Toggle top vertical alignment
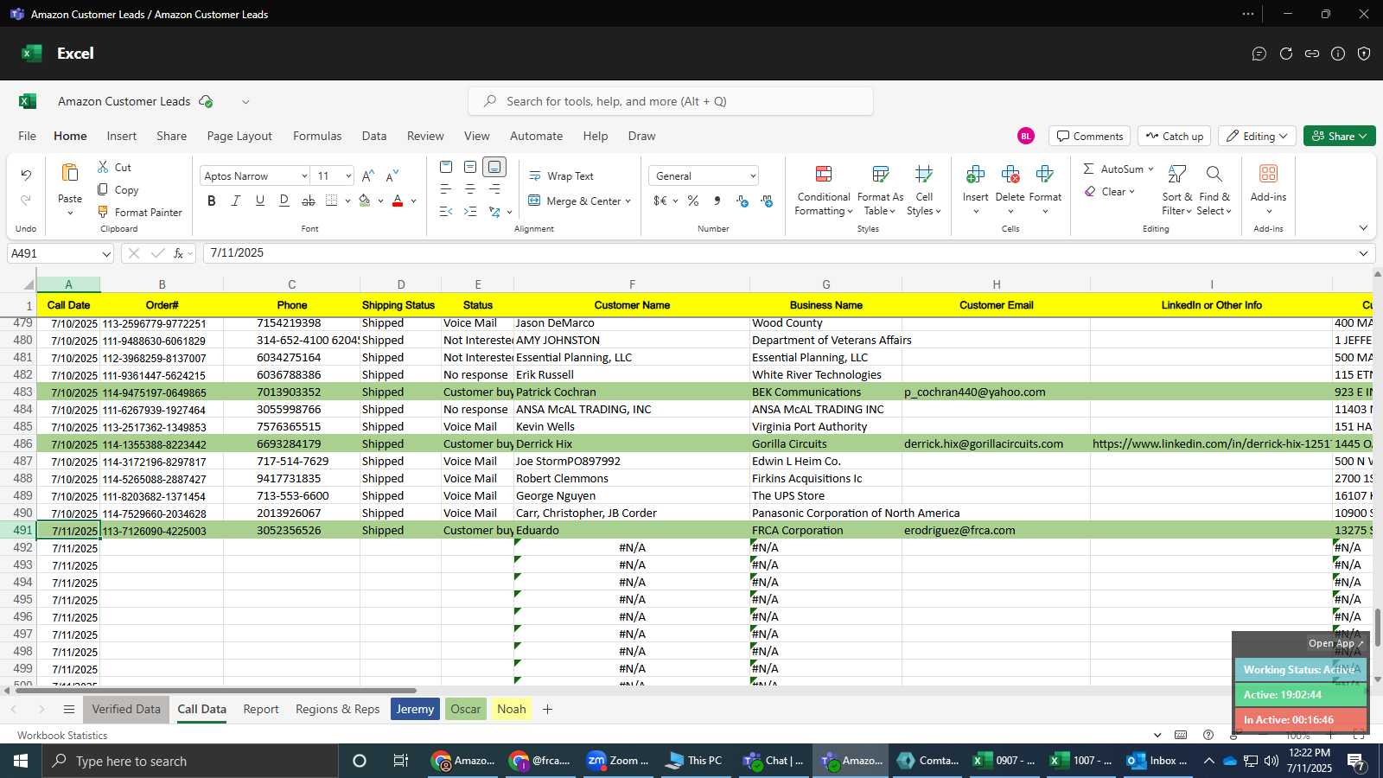Screen dimensions: 1383x778 click(446, 167)
